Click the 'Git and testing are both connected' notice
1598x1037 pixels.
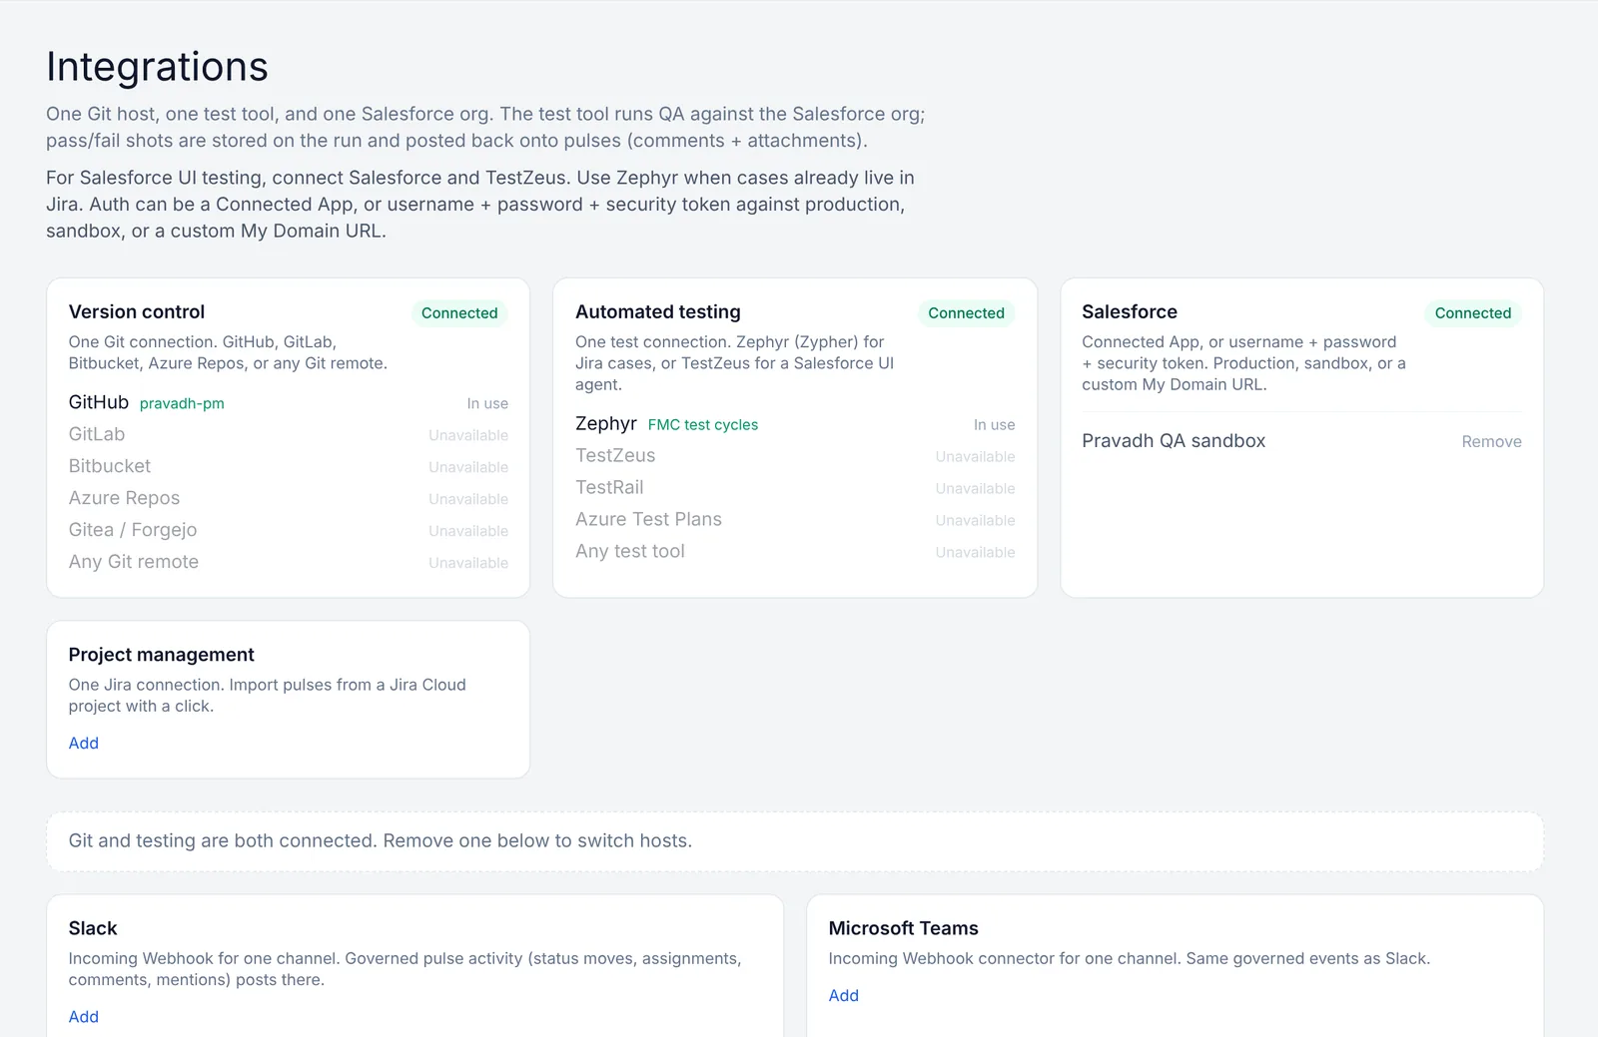(795, 840)
